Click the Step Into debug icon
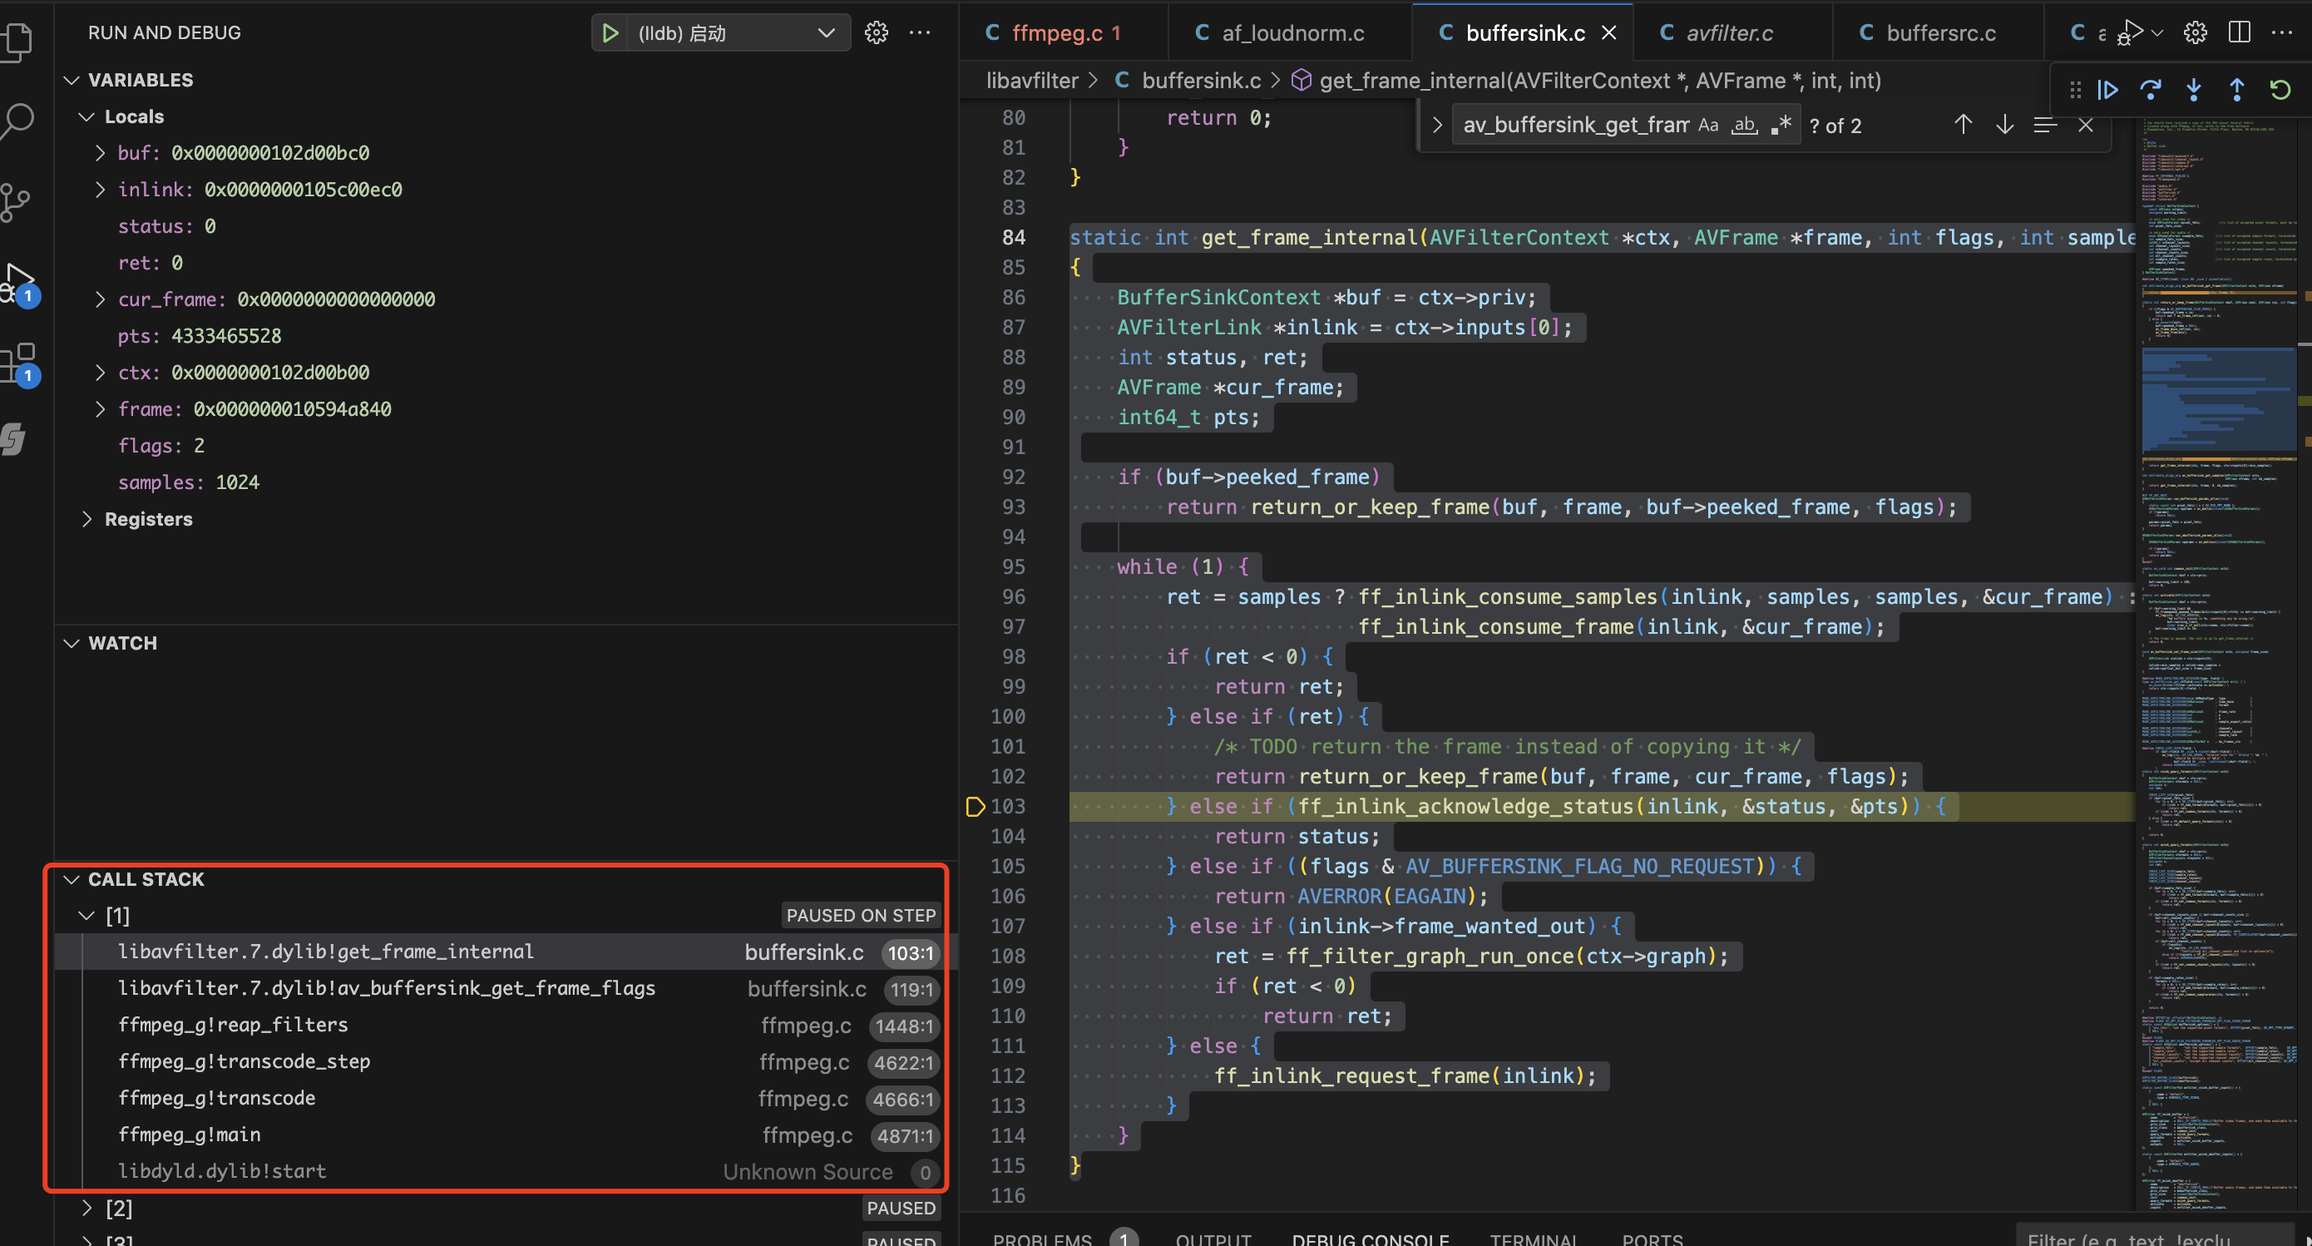This screenshot has height=1246, width=2312. (2192, 90)
